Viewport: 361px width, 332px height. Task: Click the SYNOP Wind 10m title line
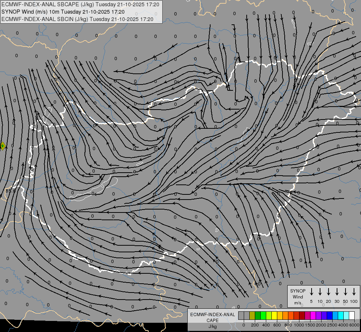click(x=63, y=12)
